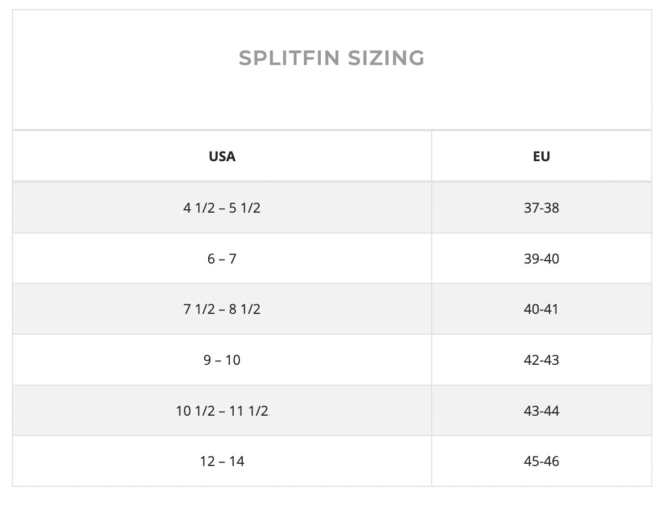
Task: Click the 4 1/2 – 5 1/2 USA cell
Action: click(222, 208)
